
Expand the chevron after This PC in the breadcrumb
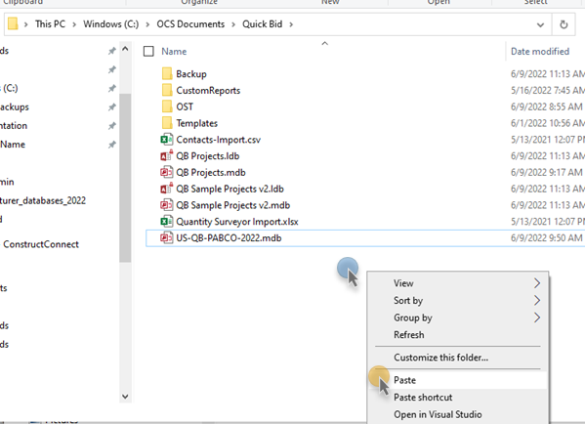point(74,24)
